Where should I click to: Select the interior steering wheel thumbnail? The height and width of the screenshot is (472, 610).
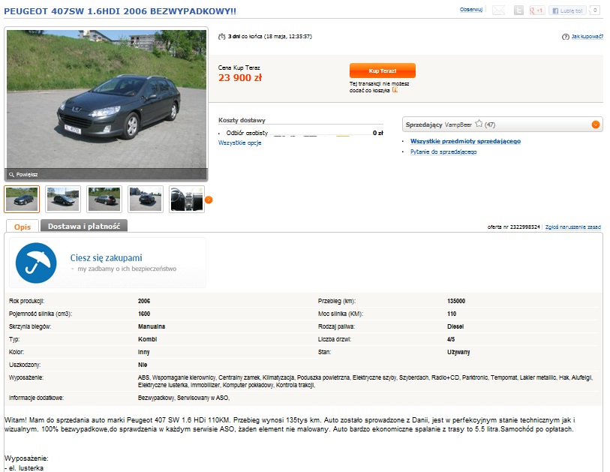click(x=187, y=199)
